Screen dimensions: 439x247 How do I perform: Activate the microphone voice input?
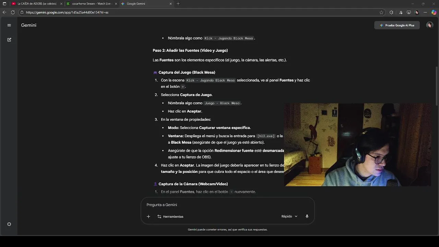307,216
